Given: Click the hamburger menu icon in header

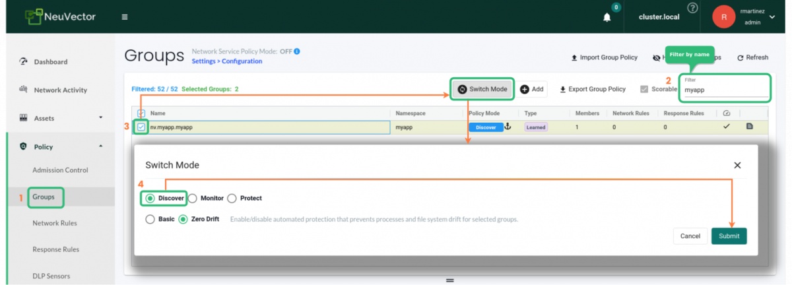Looking at the screenshot, I should pyautogui.click(x=125, y=17).
